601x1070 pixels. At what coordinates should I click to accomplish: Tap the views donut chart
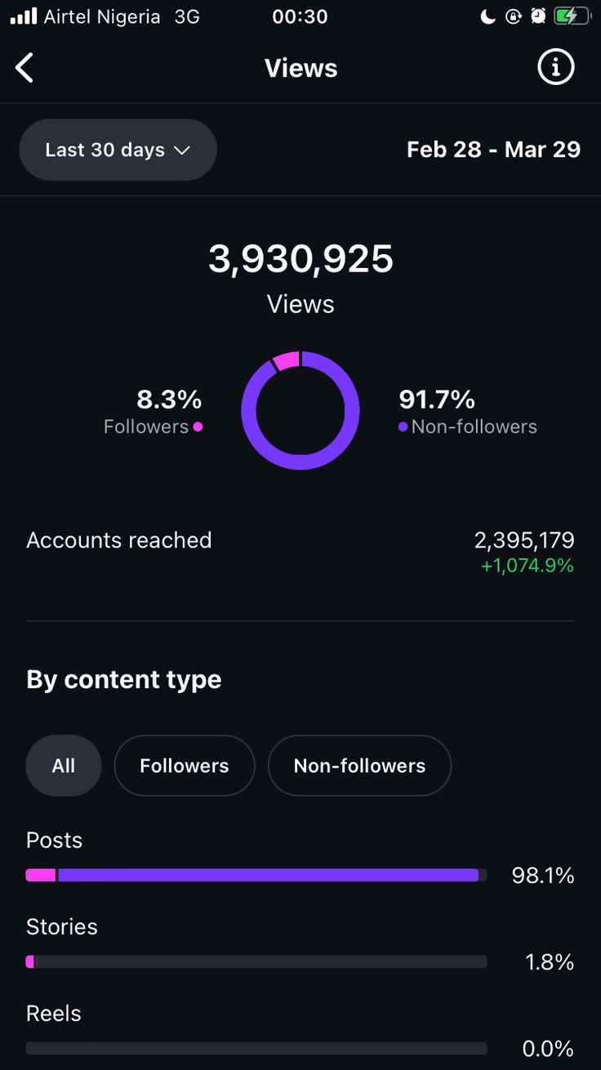300,410
